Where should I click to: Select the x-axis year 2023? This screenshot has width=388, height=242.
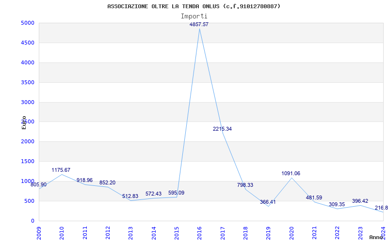[360, 233]
